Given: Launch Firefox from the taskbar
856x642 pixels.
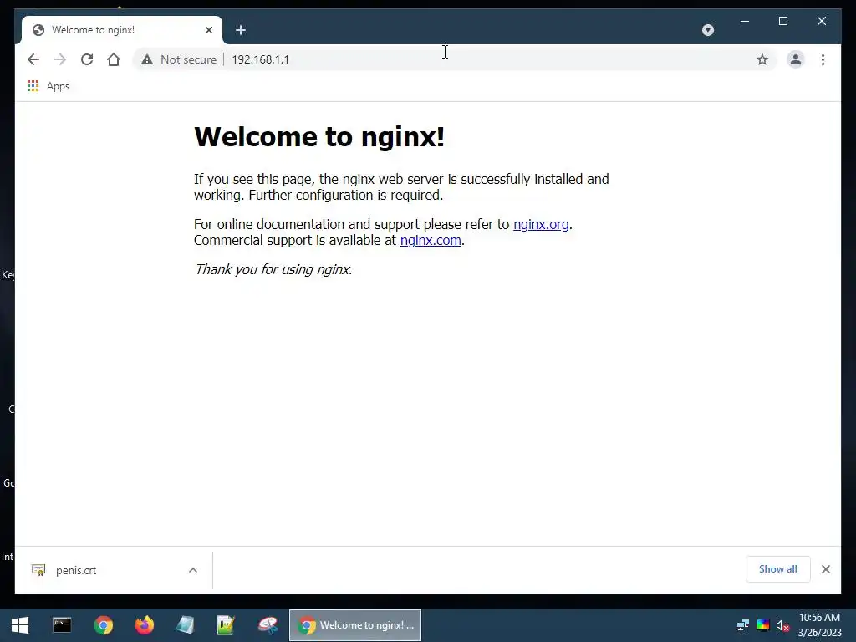Looking at the screenshot, I should pyautogui.click(x=144, y=625).
